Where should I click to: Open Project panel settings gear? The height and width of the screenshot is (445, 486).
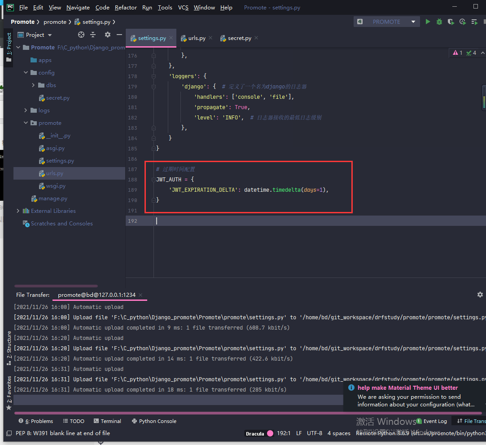tap(108, 35)
